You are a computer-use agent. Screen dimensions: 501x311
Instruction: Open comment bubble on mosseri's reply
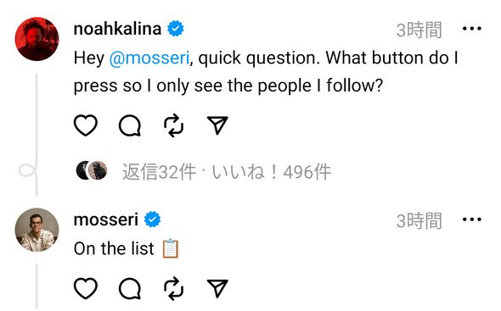[x=130, y=288]
